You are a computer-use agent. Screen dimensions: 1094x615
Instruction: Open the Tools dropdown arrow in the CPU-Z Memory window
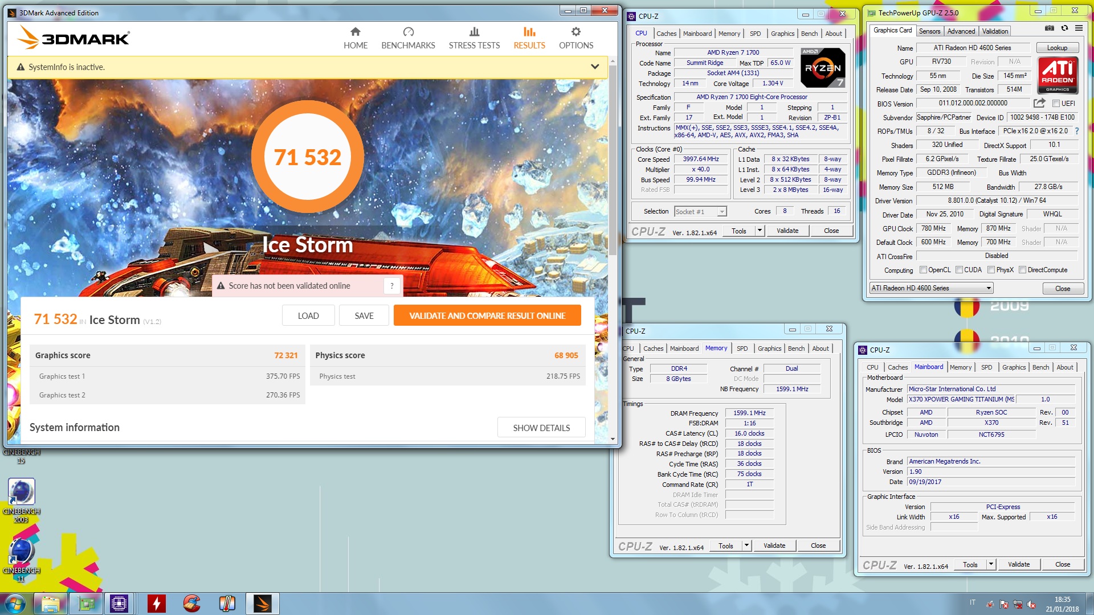[x=746, y=546]
